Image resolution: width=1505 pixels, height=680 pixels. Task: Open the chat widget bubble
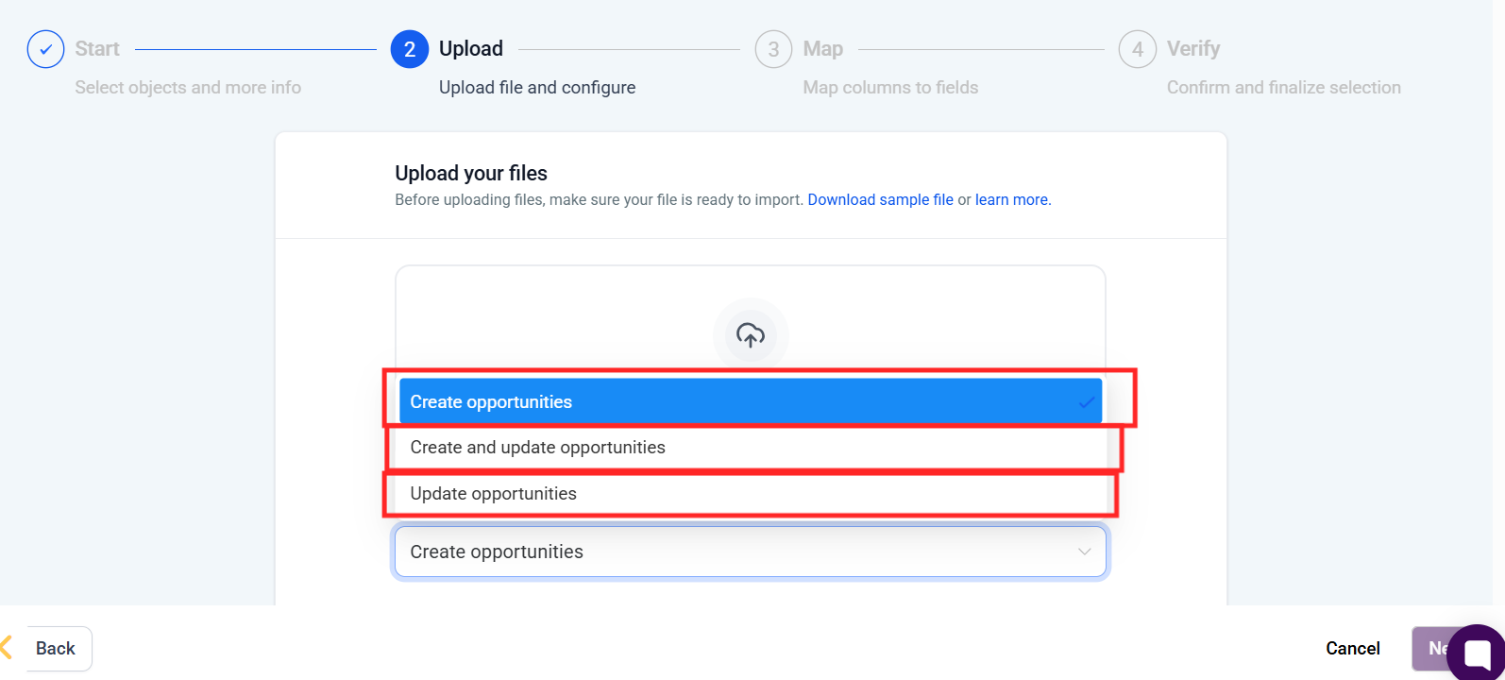[x=1477, y=653]
